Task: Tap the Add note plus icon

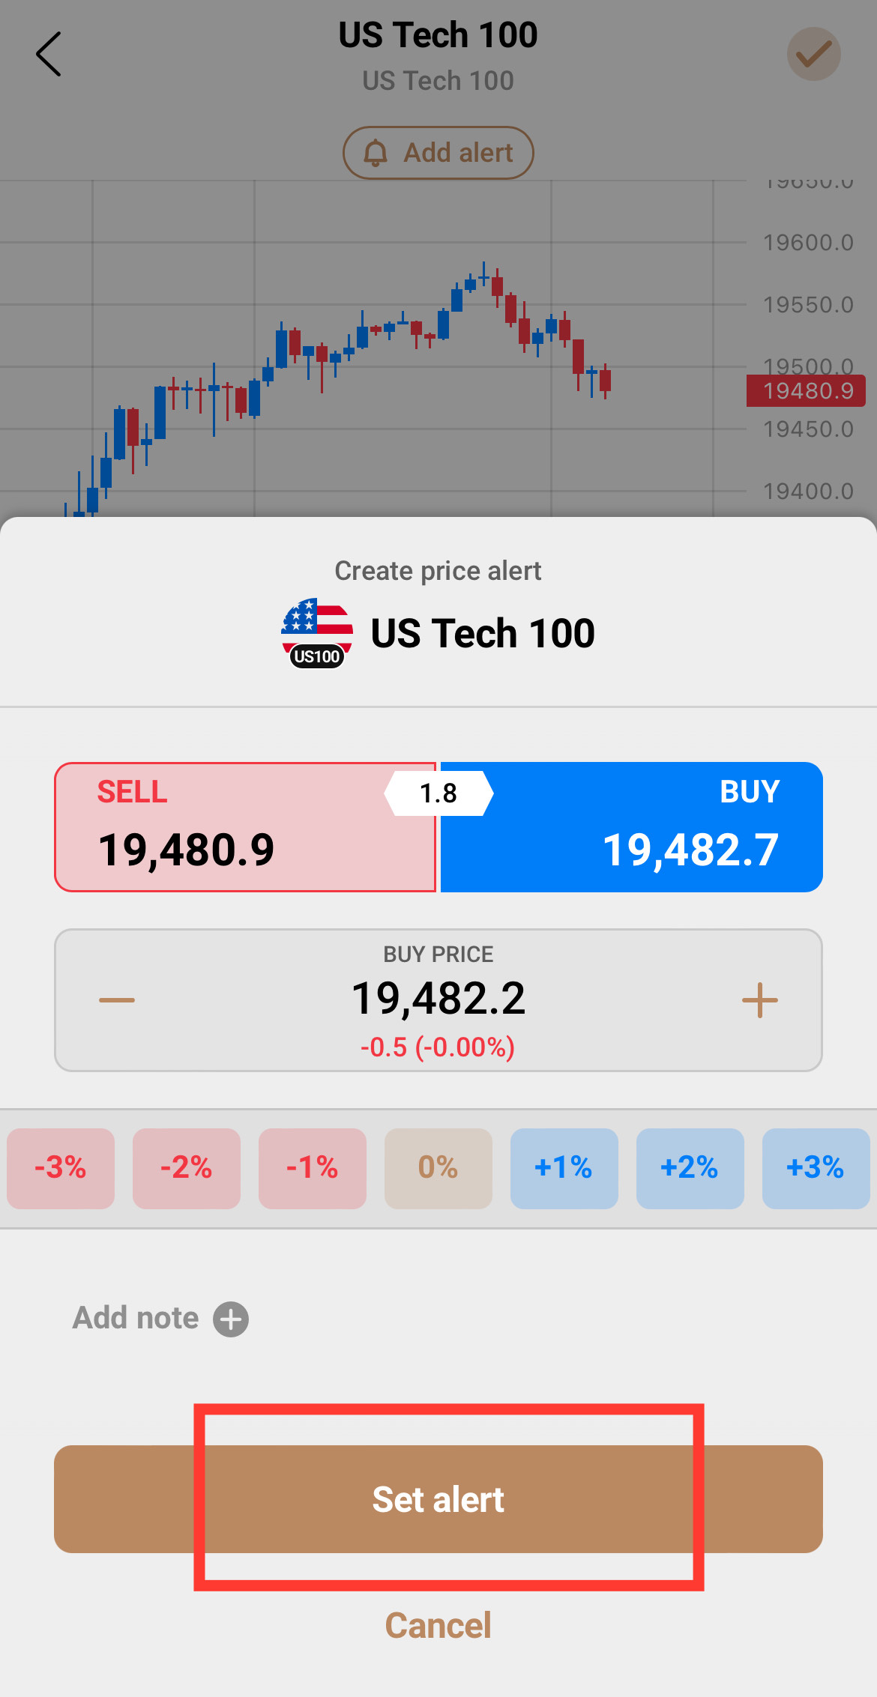Action: 231,1319
